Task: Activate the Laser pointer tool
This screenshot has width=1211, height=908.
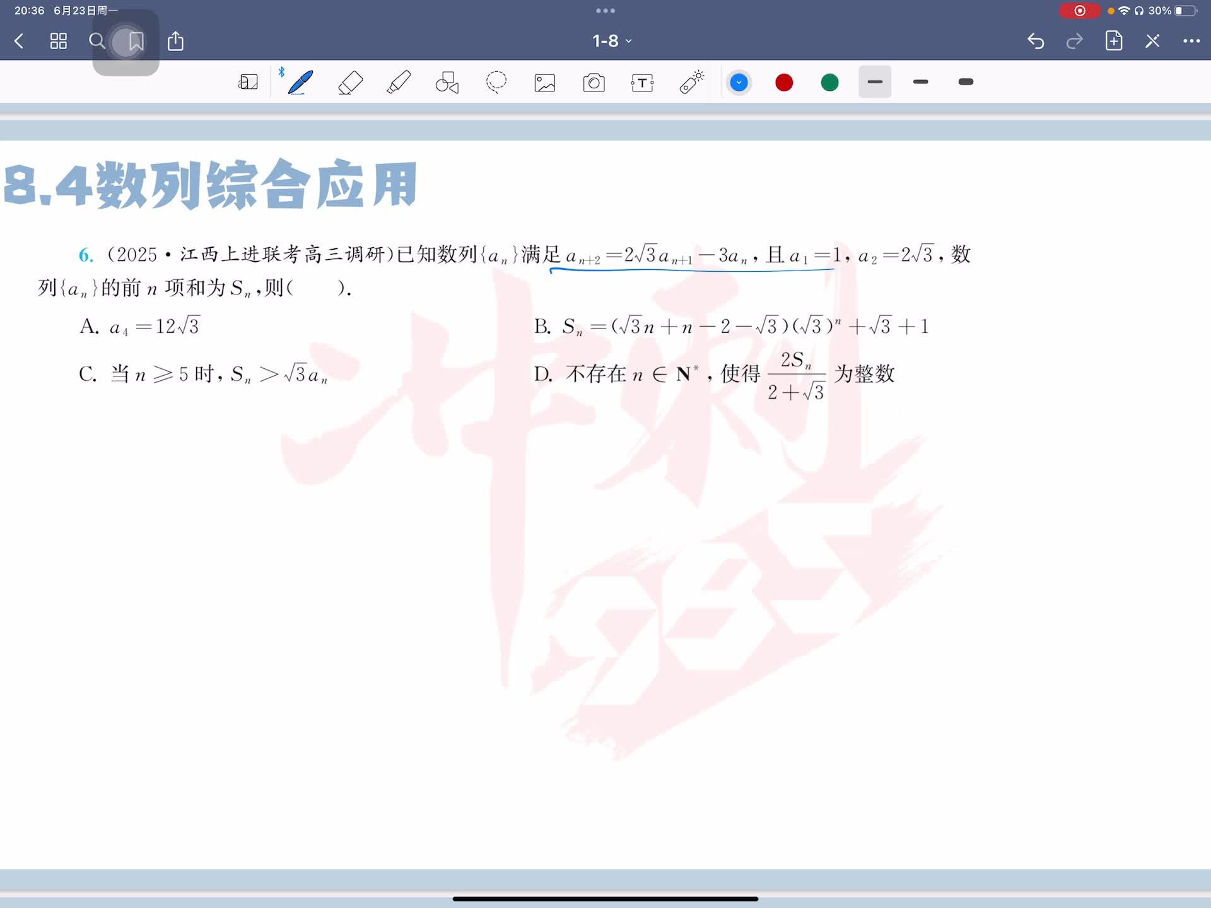Action: click(691, 83)
